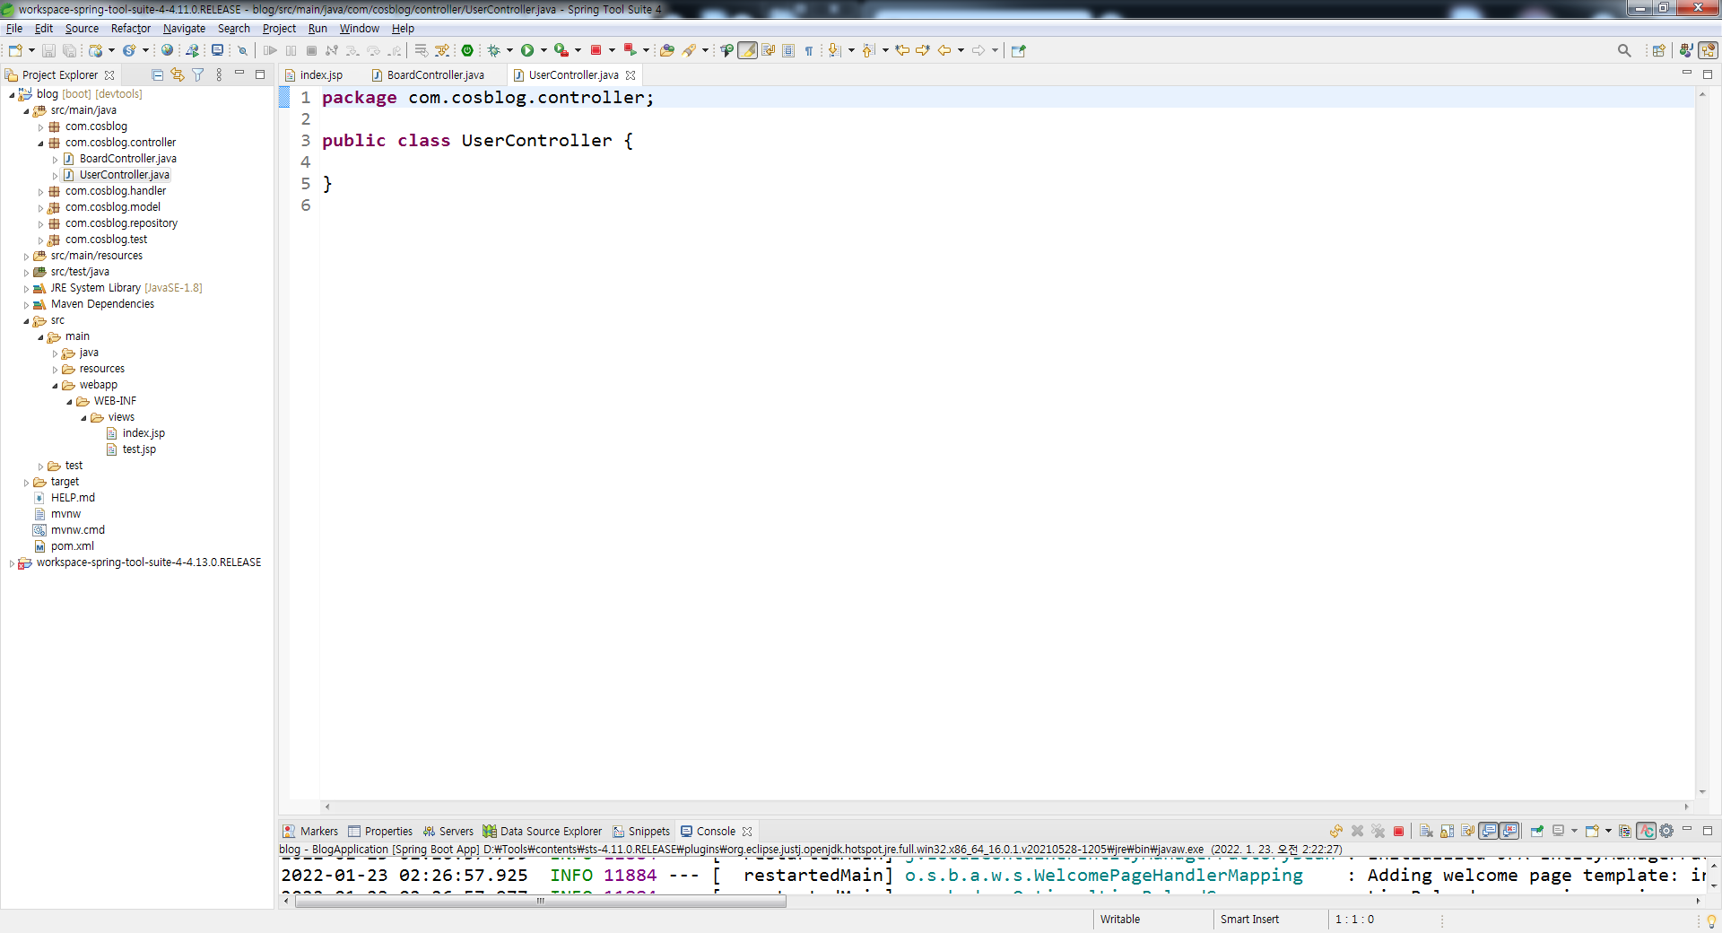This screenshot has width=1722, height=933.
Task: Switch to the BoardController.java editor tab
Action: (x=435, y=75)
